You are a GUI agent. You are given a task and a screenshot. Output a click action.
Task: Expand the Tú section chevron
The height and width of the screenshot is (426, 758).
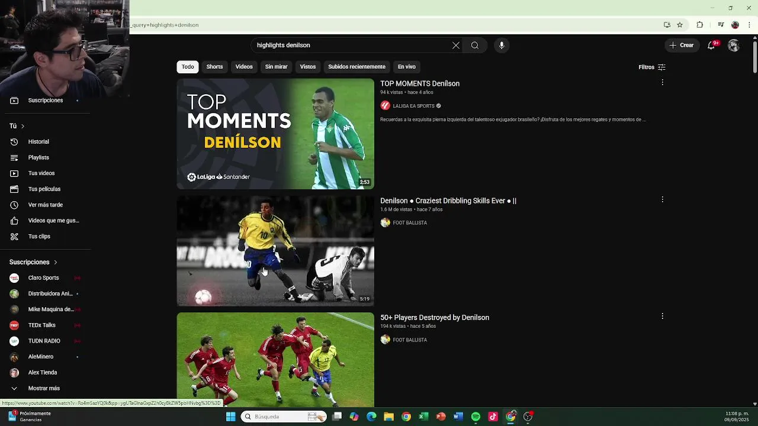point(23,126)
